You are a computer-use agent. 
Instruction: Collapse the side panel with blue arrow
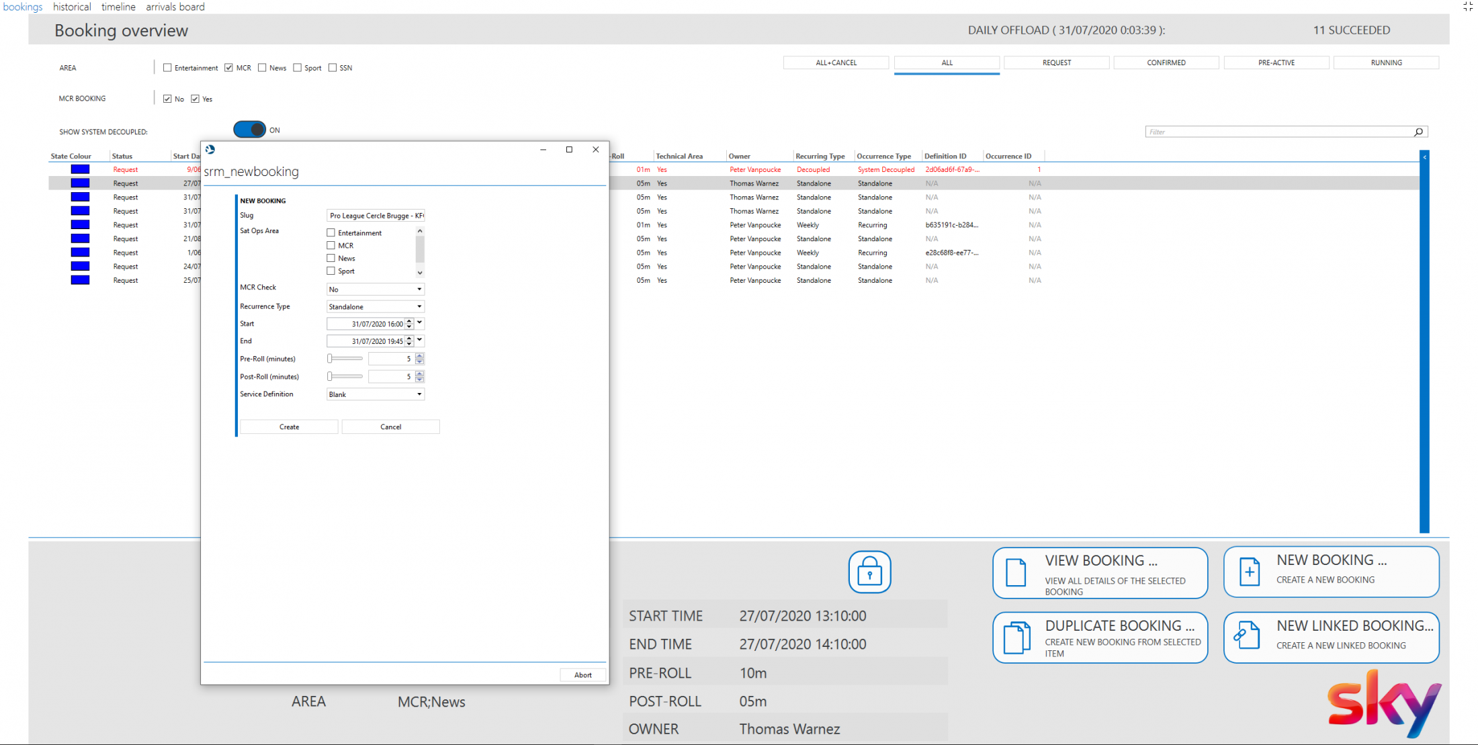click(1424, 157)
